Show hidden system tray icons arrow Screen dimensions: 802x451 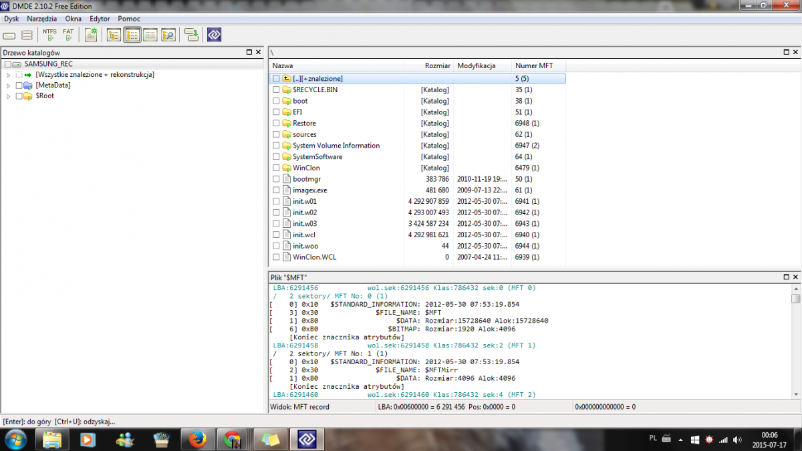coord(680,439)
